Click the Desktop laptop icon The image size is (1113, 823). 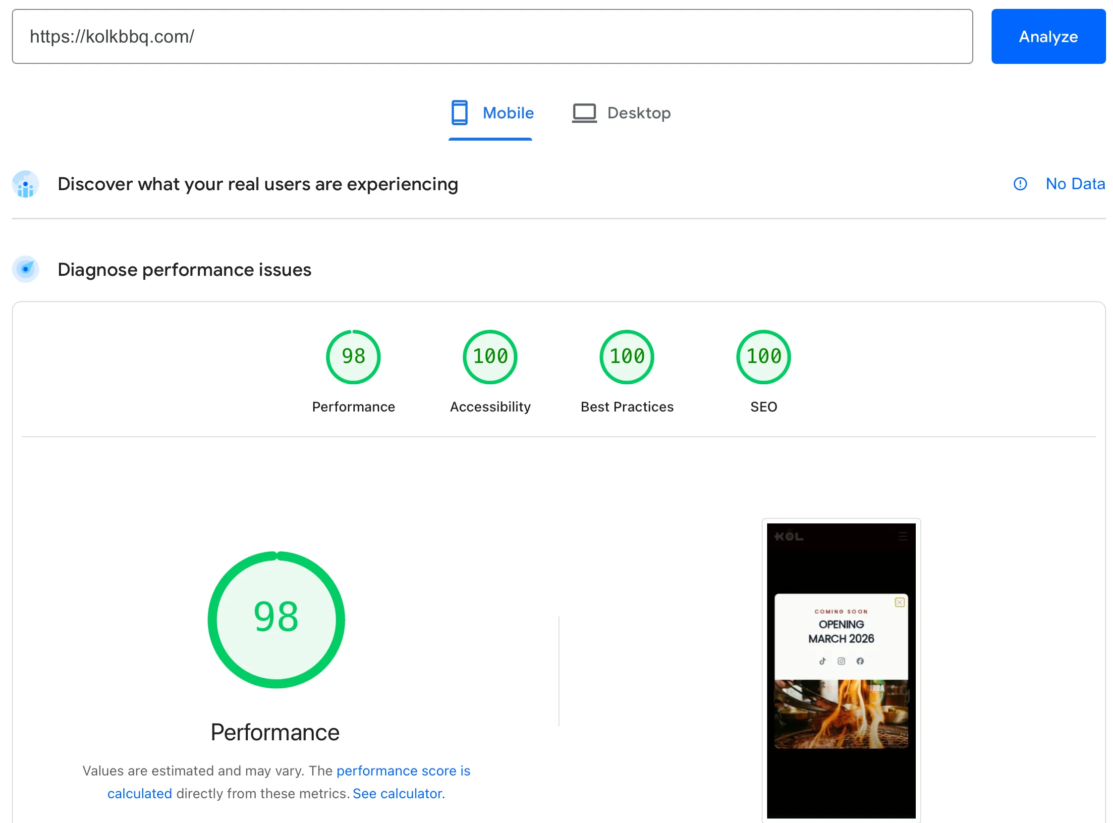[x=584, y=112]
